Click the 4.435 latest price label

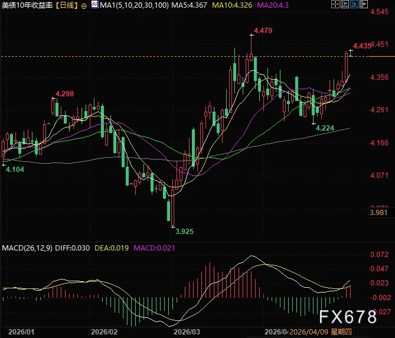point(362,46)
